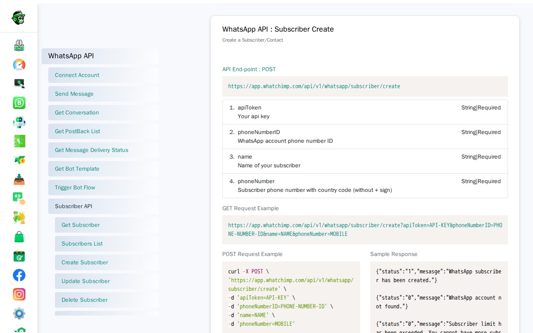The height and width of the screenshot is (333, 533).
Task: Open the inbox tray download icon
Action: click(x=19, y=179)
